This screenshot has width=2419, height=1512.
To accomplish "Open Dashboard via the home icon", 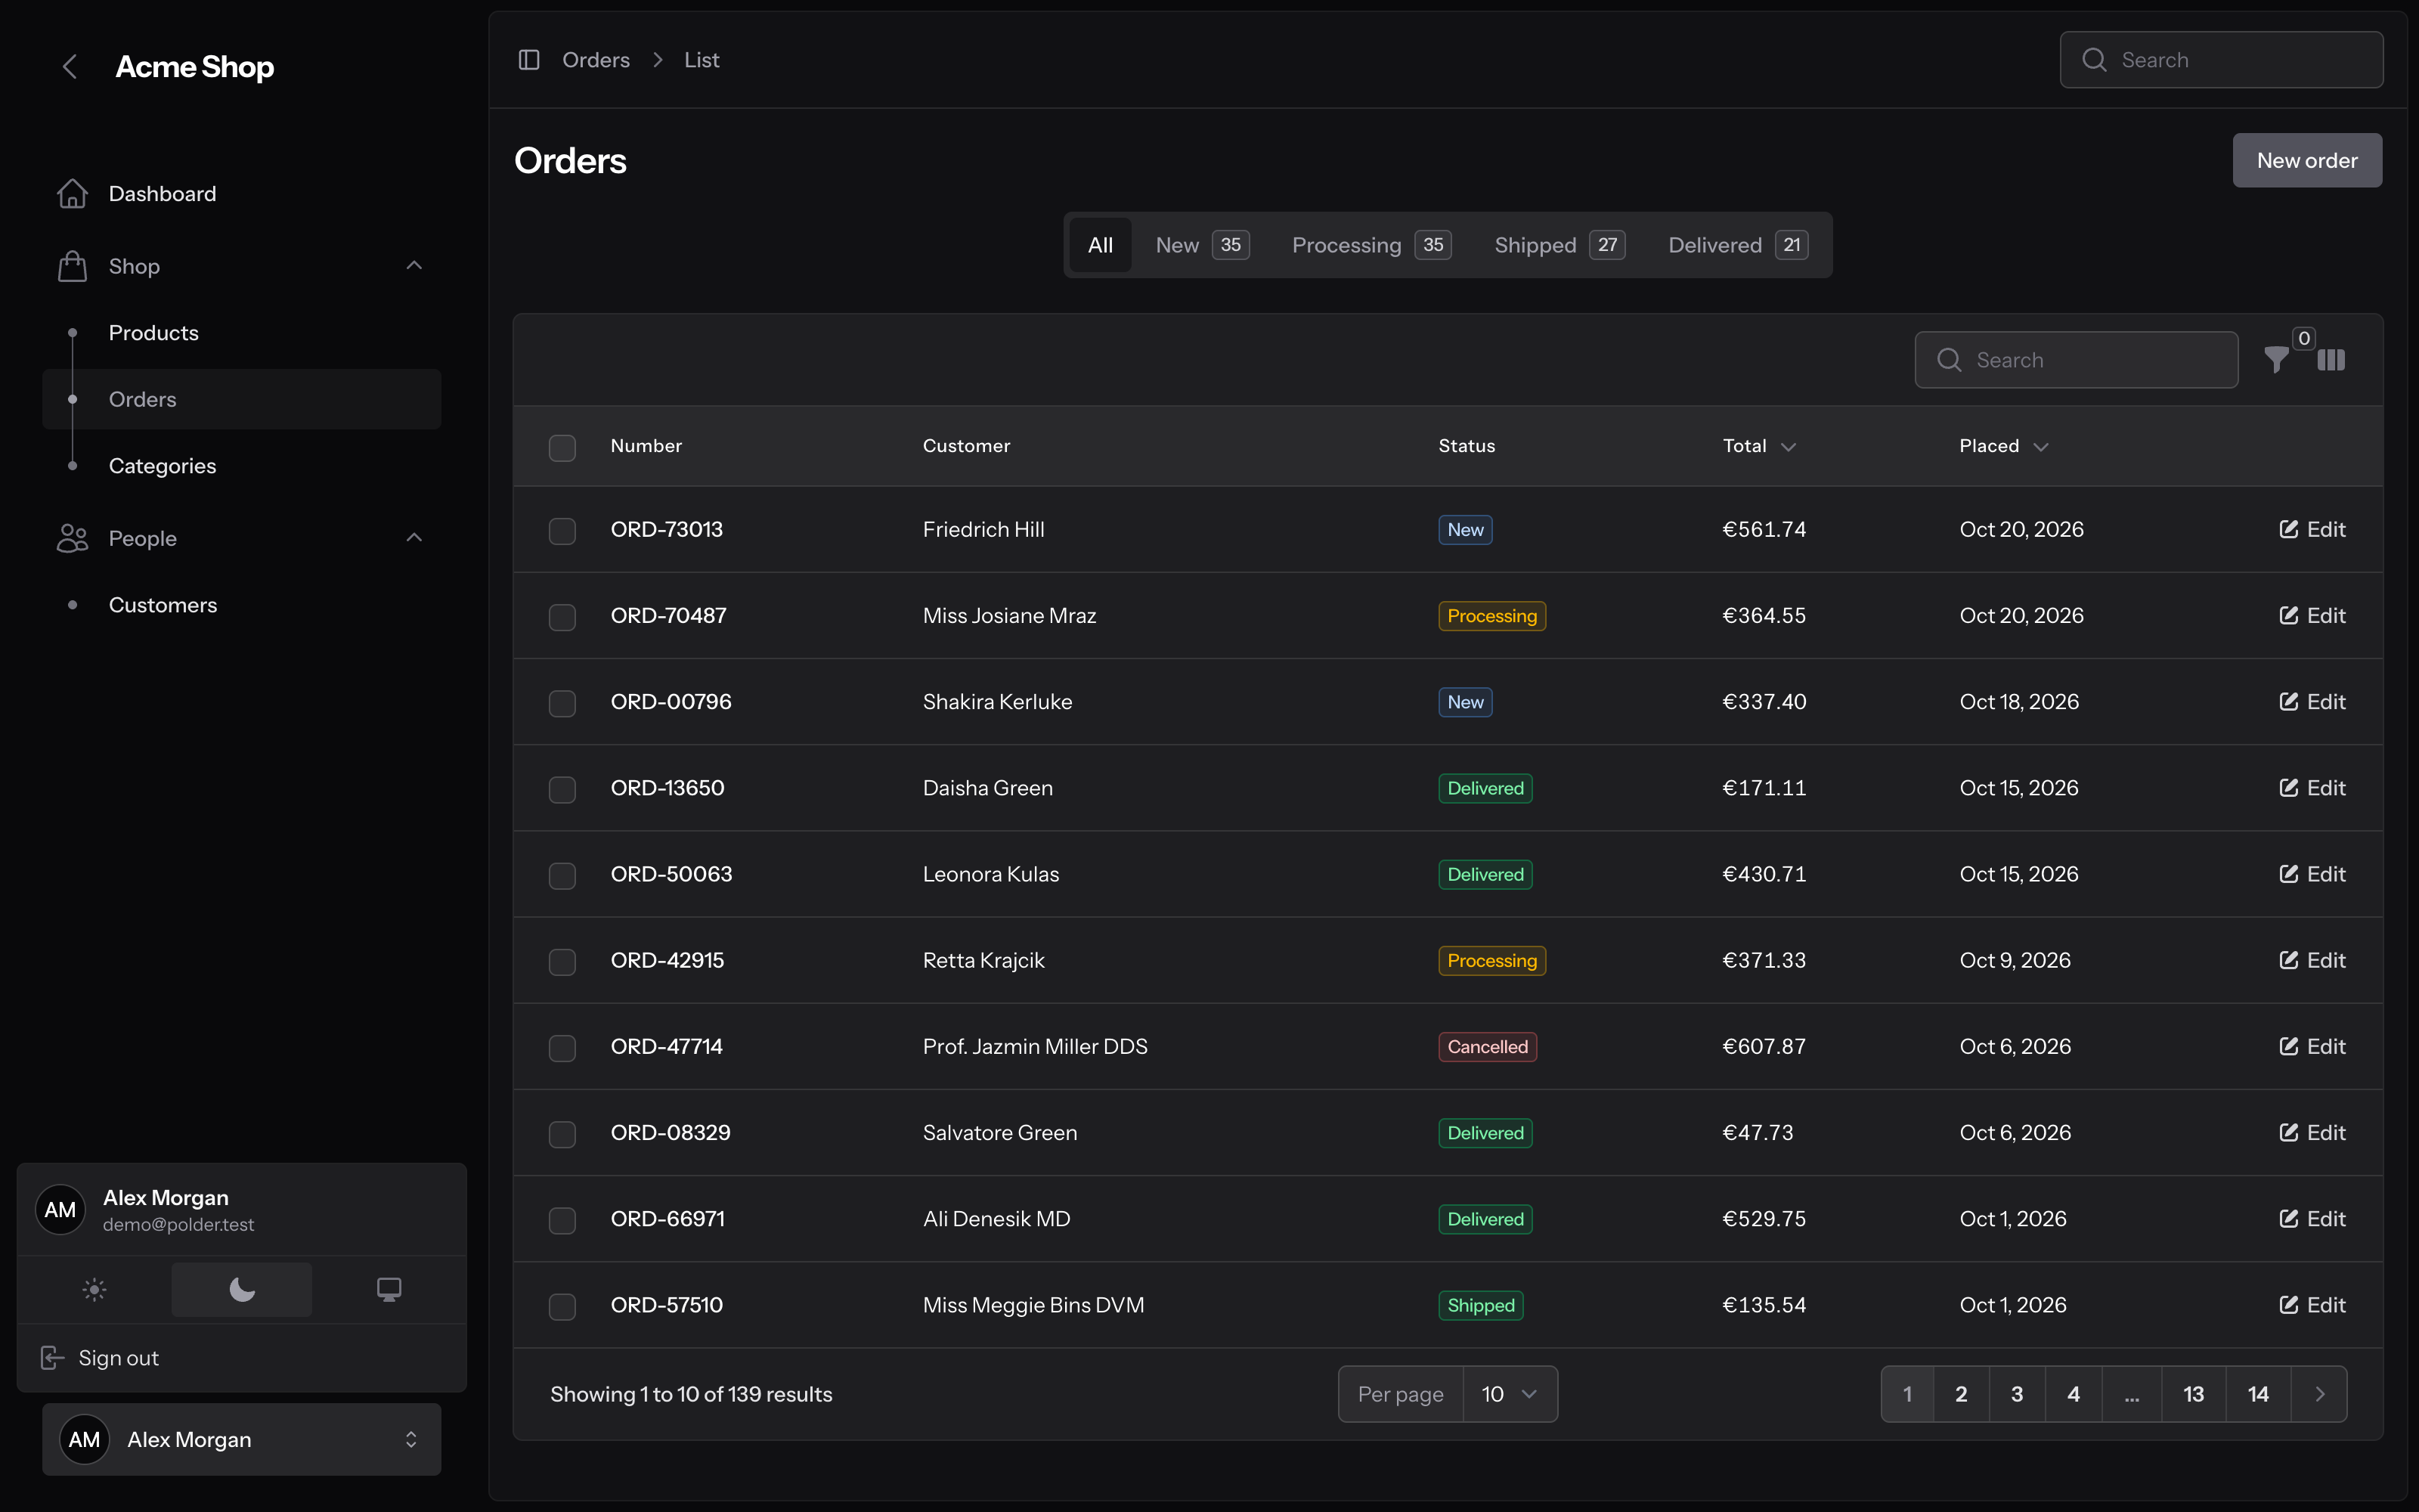I will (72, 194).
